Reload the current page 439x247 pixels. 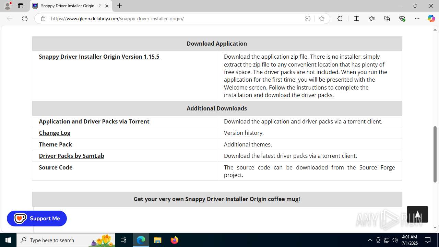[x=25, y=19]
